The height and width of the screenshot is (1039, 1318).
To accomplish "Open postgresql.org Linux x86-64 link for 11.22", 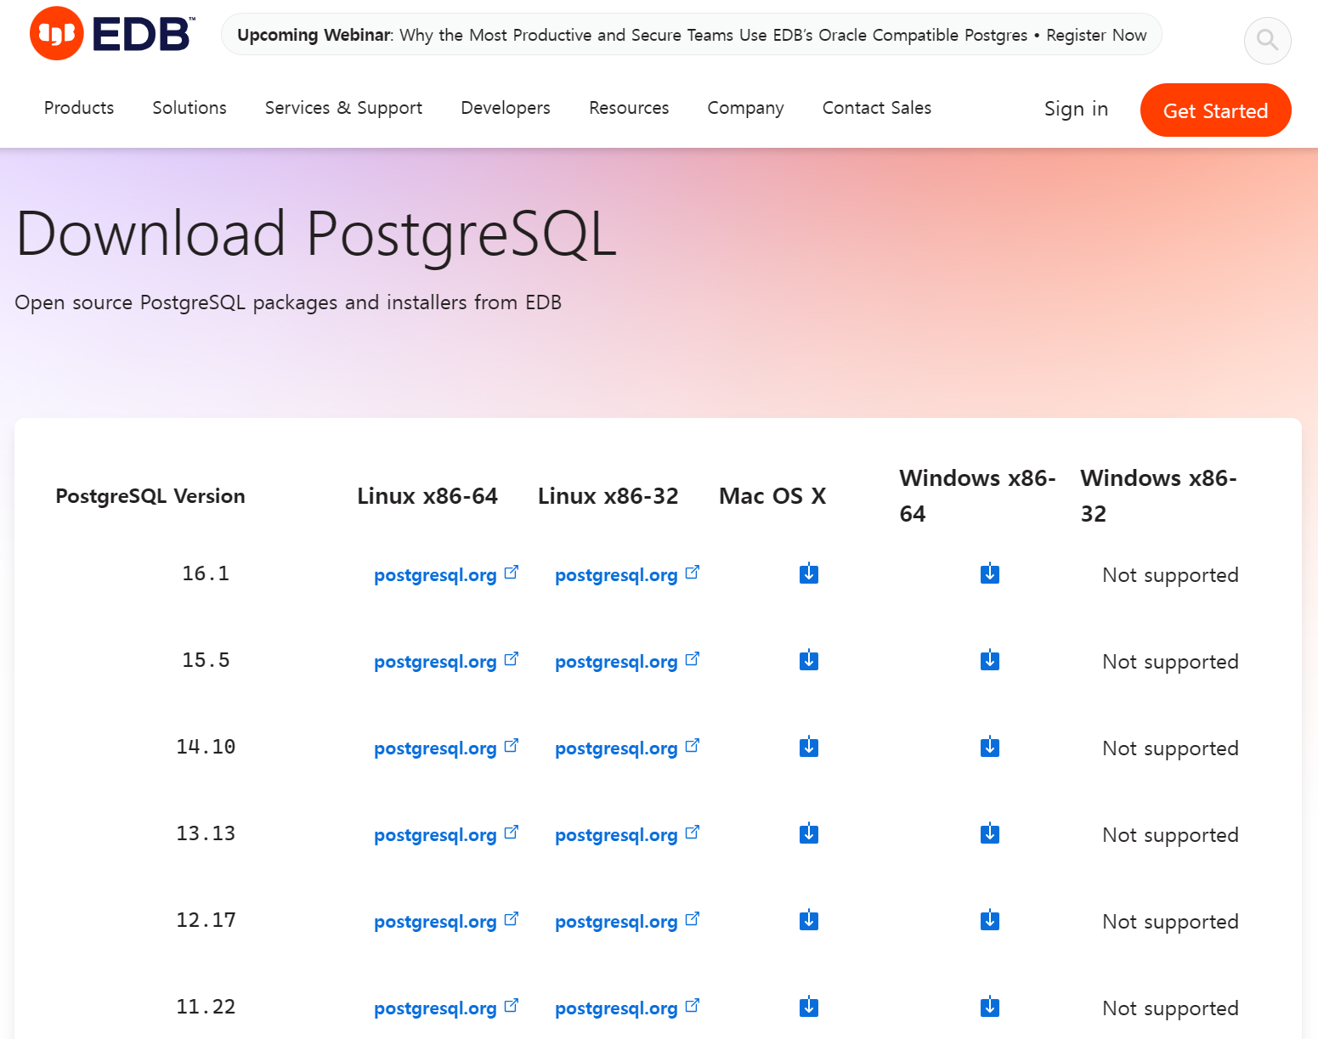I will (446, 1008).
